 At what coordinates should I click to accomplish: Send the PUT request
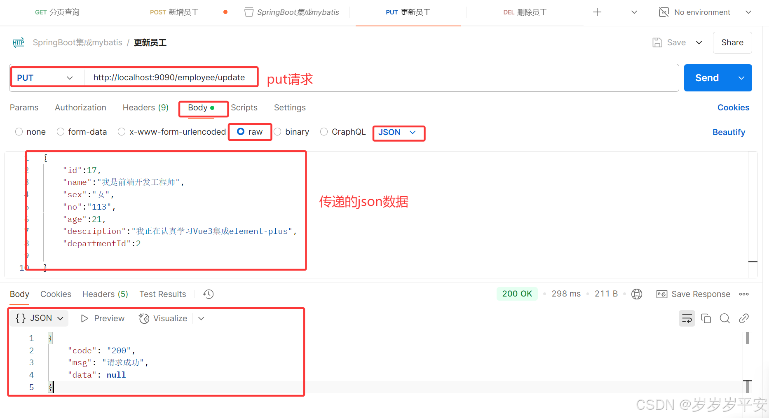(706, 77)
